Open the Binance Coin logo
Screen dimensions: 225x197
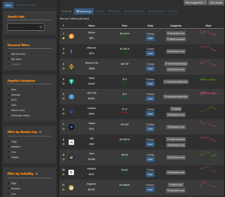click(x=71, y=67)
